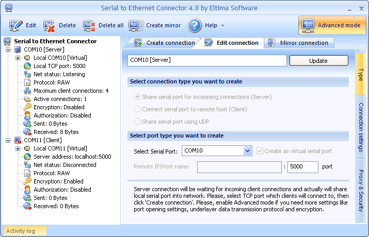Click the Local COM10 [Virtual] port icon

pyautogui.click(x=27, y=58)
